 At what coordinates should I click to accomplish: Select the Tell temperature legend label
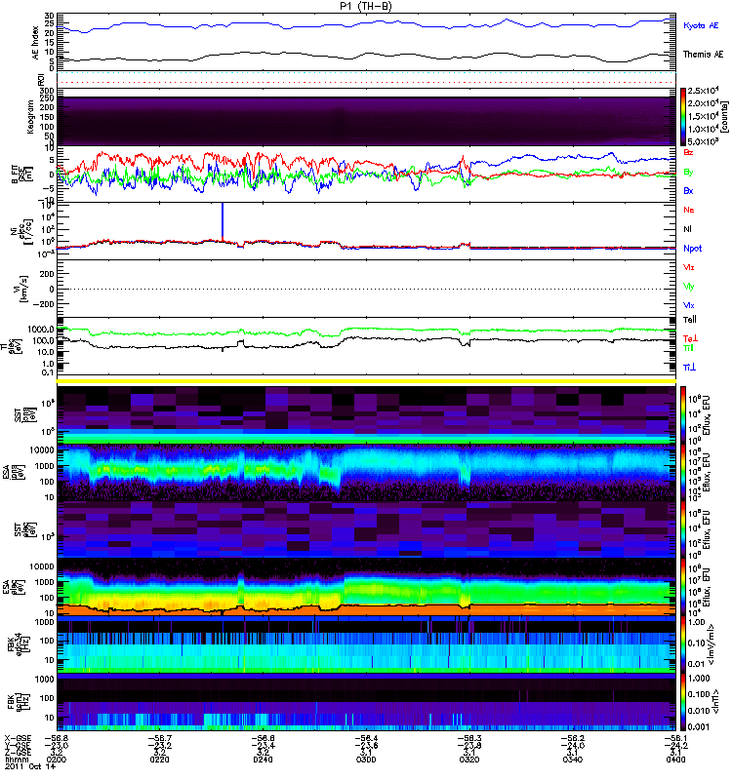(x=689, y=320)
